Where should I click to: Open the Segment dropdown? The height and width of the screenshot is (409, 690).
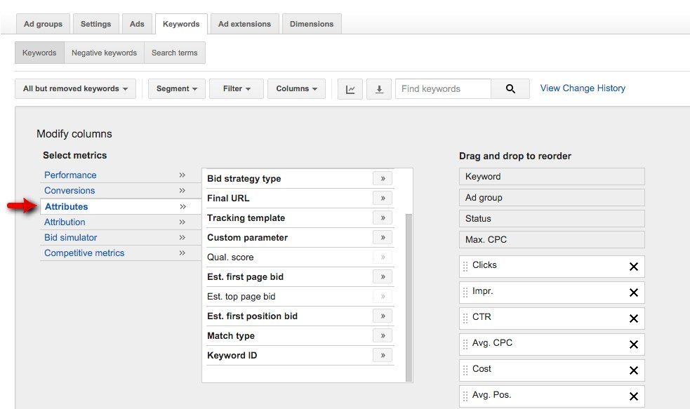(176, 88)
